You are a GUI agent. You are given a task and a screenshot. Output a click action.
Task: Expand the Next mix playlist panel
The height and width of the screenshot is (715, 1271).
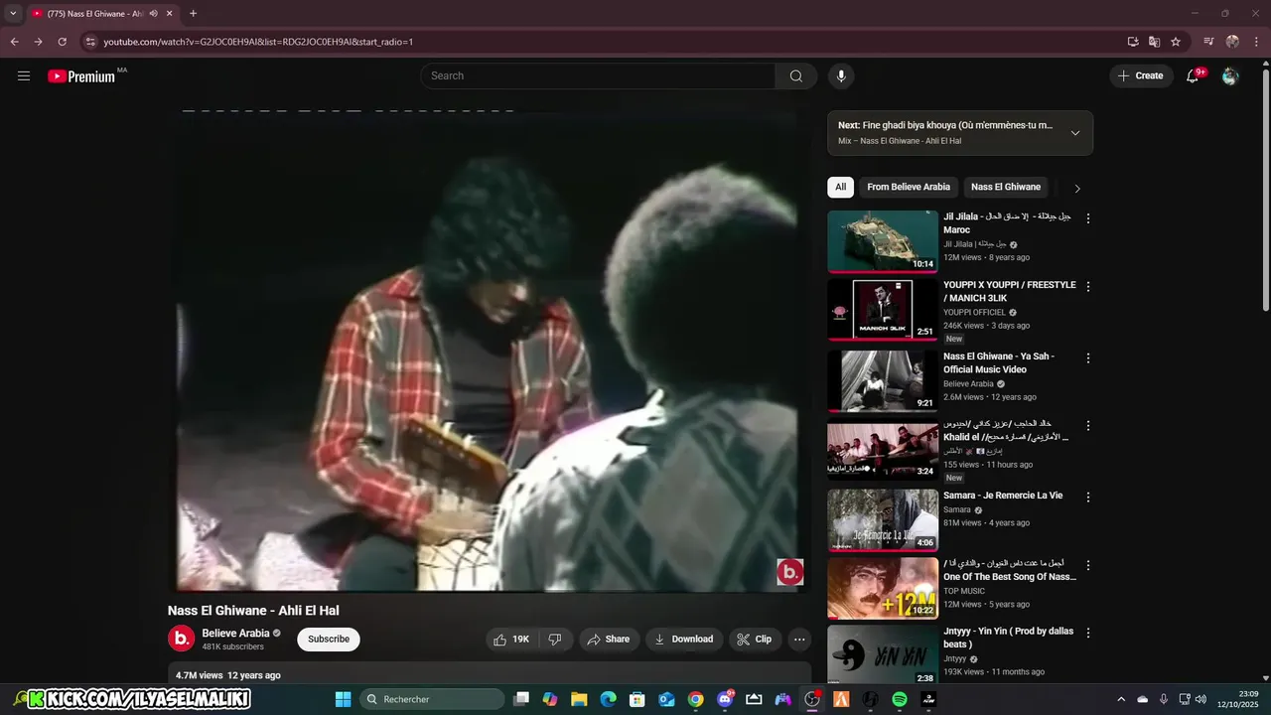(1074, 133)
